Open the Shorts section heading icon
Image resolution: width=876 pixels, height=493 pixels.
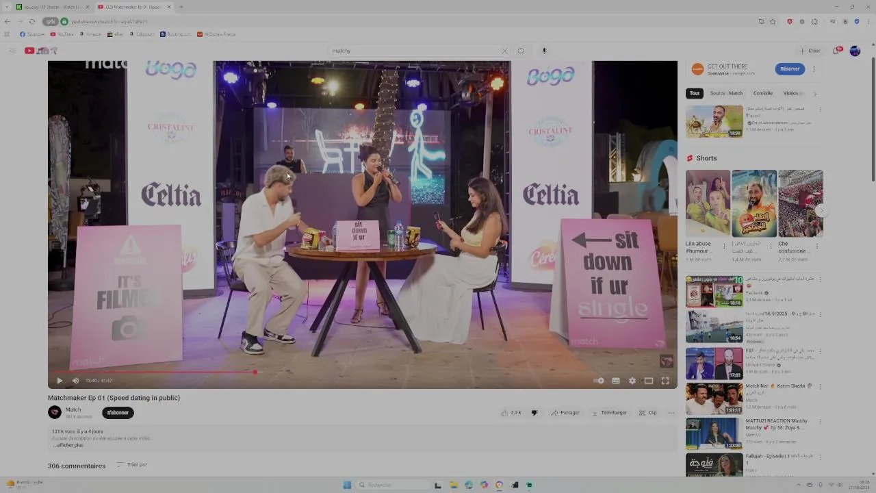[x=690, y=158]
